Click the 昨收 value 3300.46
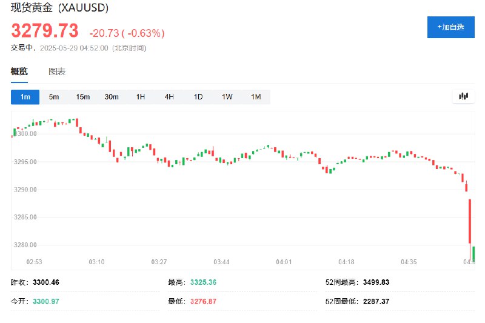 pos(46,282)
